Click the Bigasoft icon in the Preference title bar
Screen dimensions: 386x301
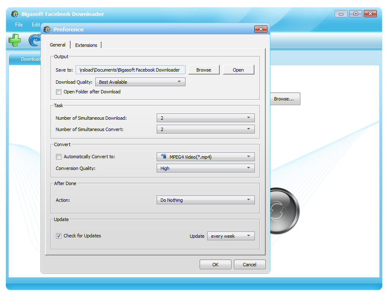(47, 29)
